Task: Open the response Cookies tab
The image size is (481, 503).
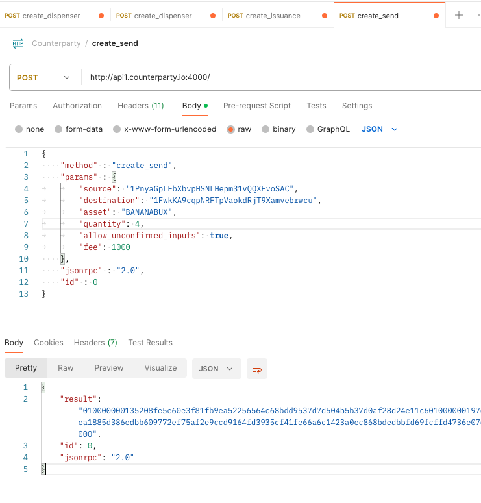Action: [x=49, y=343]
